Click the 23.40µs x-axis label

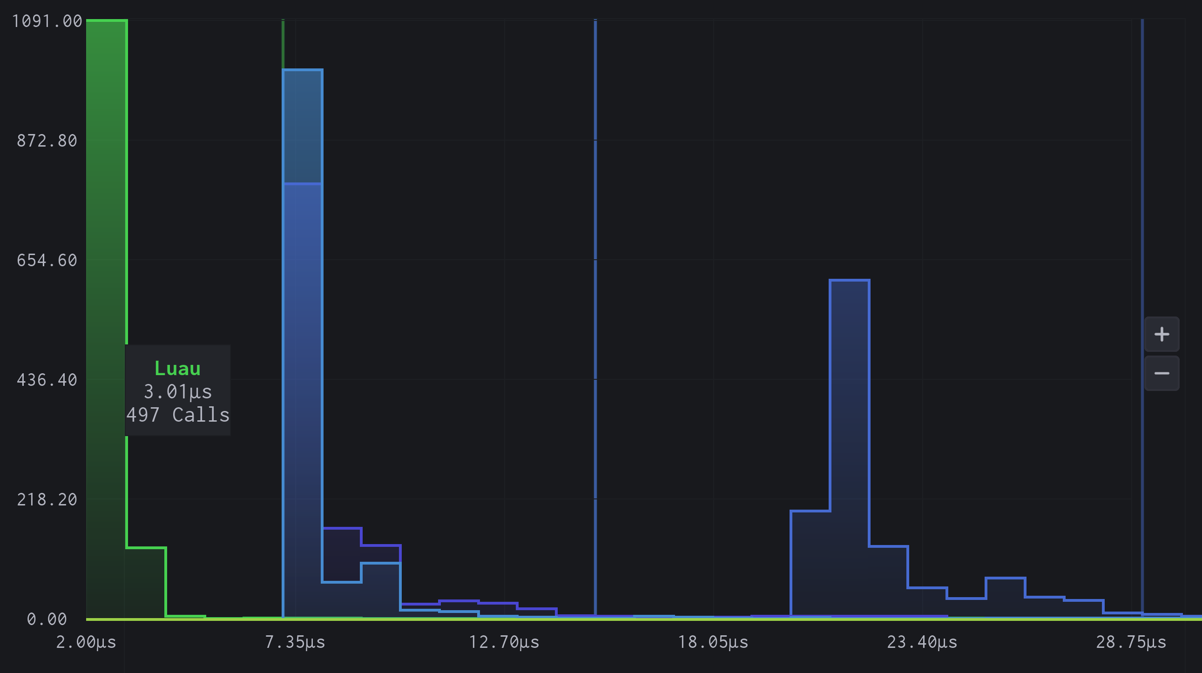pyautogui.click(x=922, y=642)
